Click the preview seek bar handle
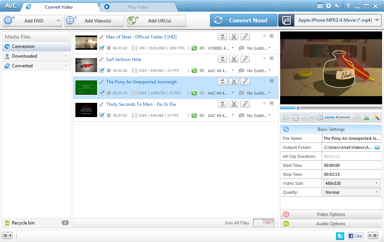 click(298, 108)
